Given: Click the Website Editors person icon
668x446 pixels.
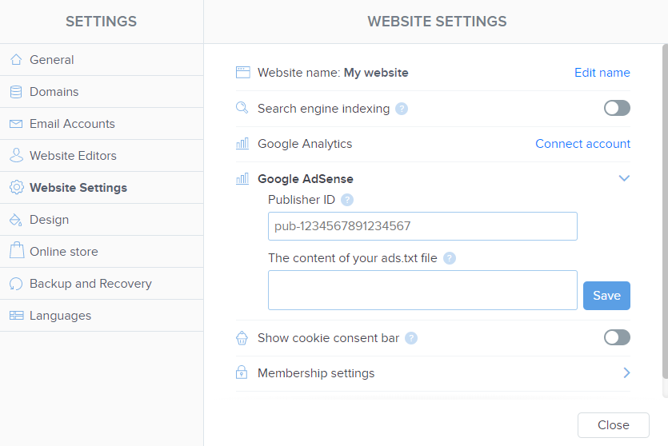Looking at the screenshot, I should [16, 155].
